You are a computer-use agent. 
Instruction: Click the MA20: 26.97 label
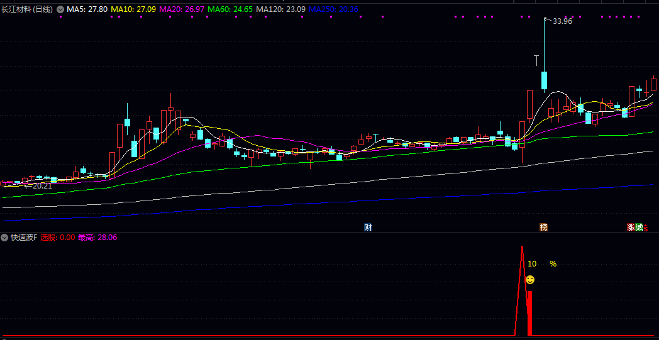182,9
